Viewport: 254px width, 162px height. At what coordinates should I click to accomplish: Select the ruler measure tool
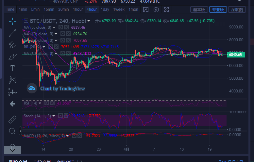coord(12,120)
